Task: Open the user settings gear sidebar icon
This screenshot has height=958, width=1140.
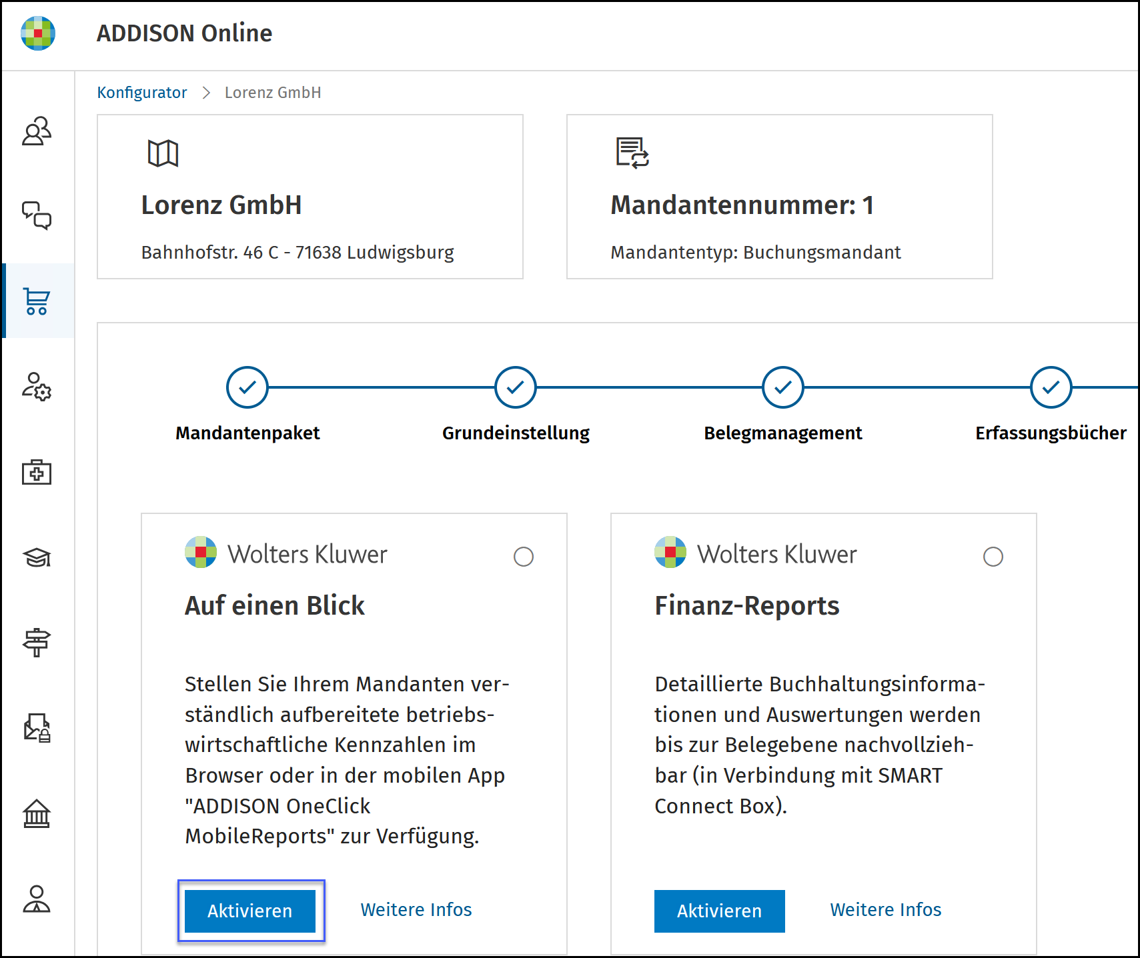Action: (x=37, y=387)
